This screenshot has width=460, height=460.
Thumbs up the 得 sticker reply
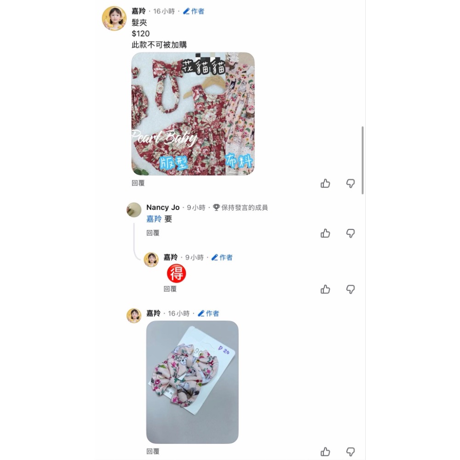(325, 289)
